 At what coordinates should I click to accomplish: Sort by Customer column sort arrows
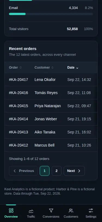point(52,68)
